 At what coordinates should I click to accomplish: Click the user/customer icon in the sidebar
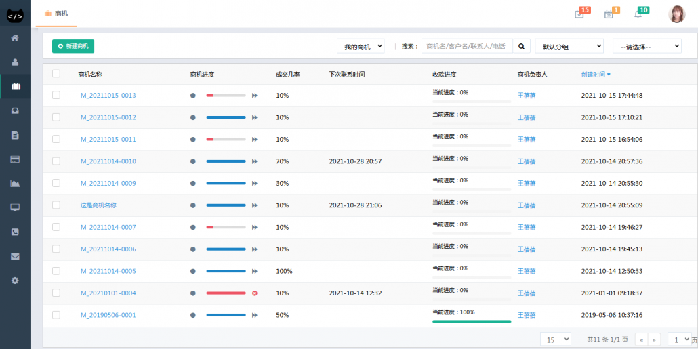pos(15,62)
